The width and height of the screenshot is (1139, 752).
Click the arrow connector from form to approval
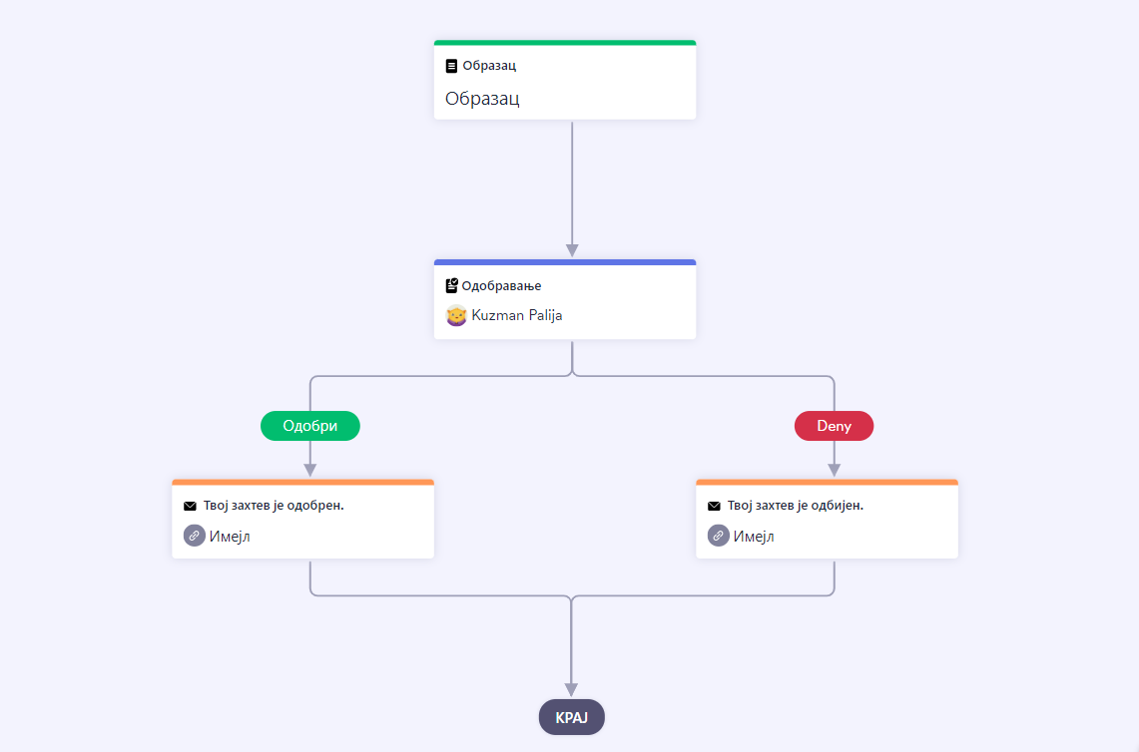(572, 188)
